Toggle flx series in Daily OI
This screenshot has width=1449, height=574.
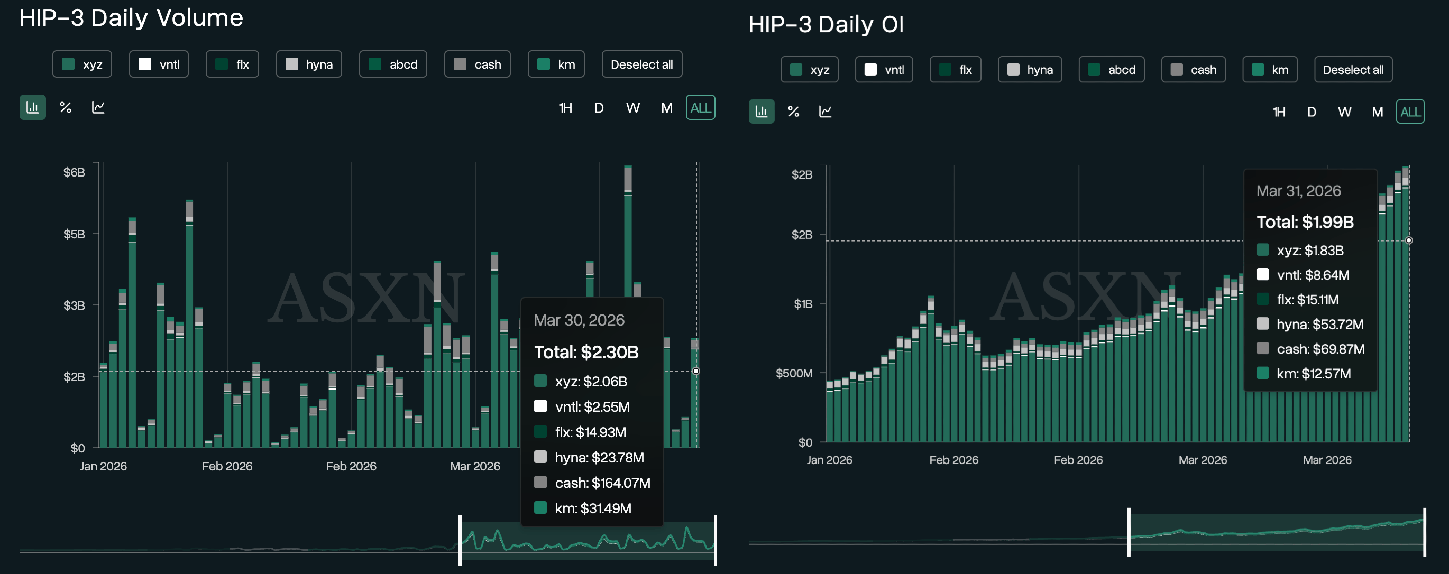point(955,70)
